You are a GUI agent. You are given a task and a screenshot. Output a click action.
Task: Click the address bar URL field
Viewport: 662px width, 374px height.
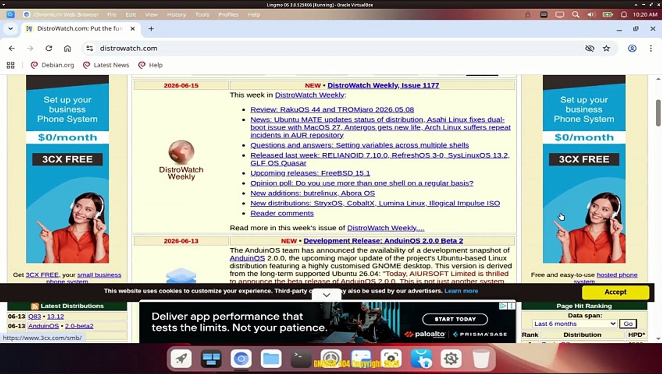point(333,48)
